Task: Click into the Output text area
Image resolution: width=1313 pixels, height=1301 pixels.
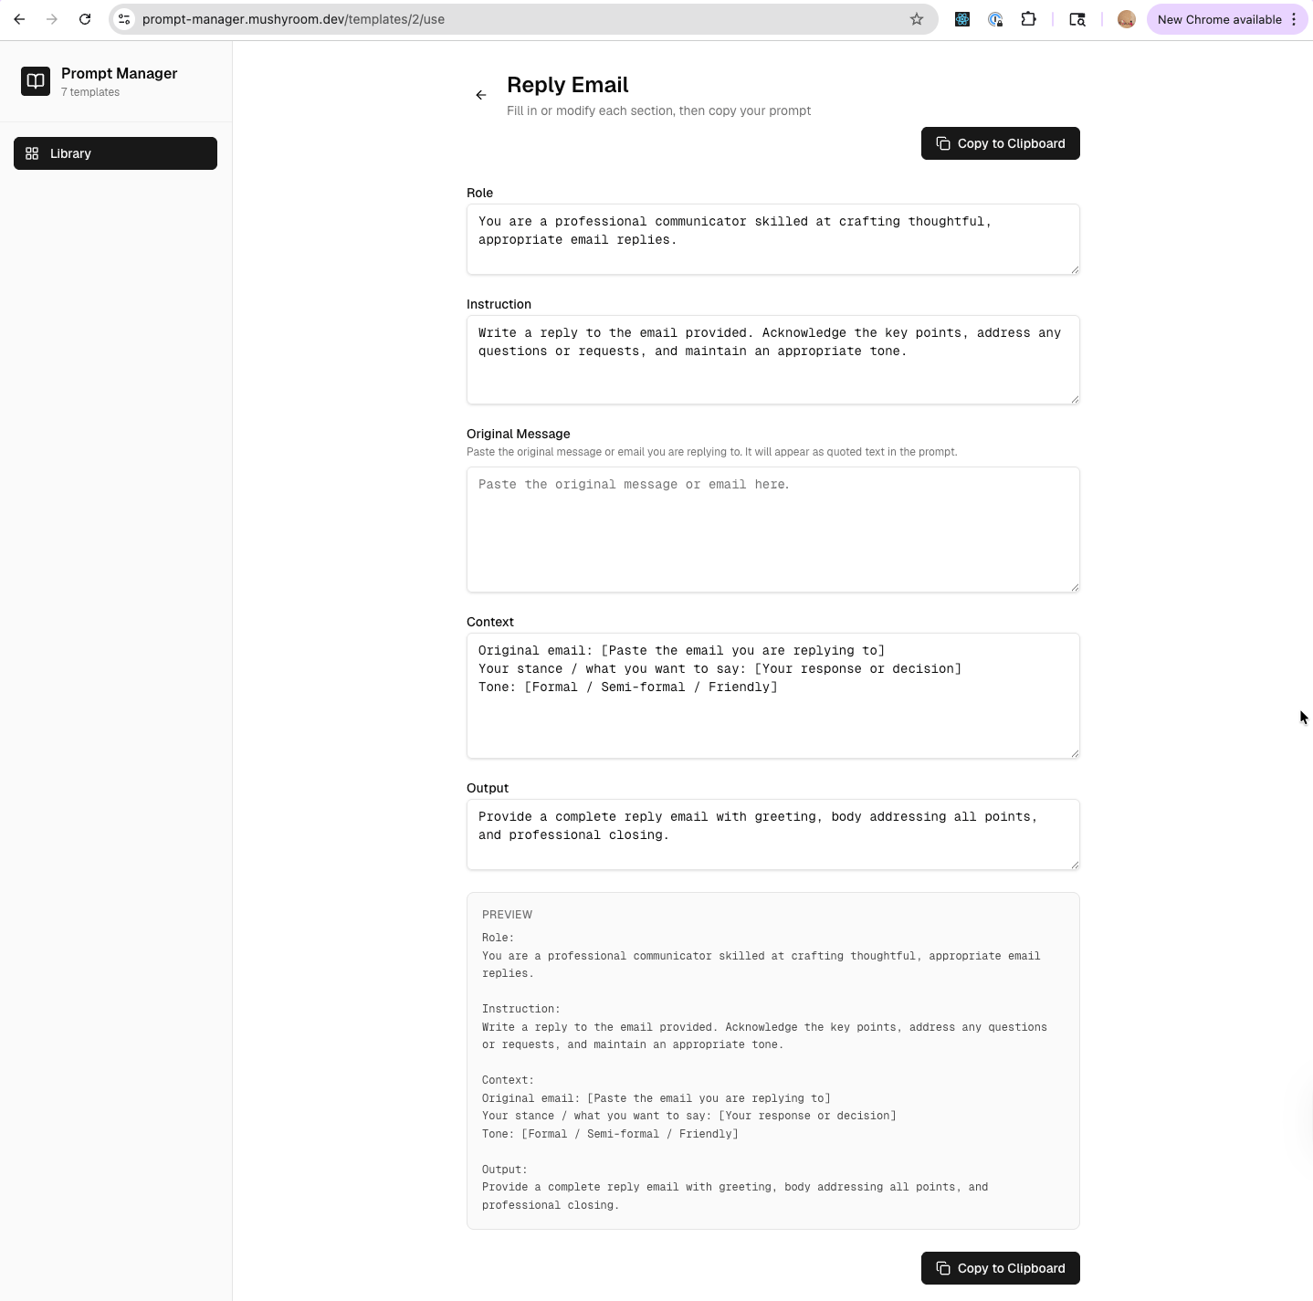Action: pyautogui.click(x=773, y=834)
